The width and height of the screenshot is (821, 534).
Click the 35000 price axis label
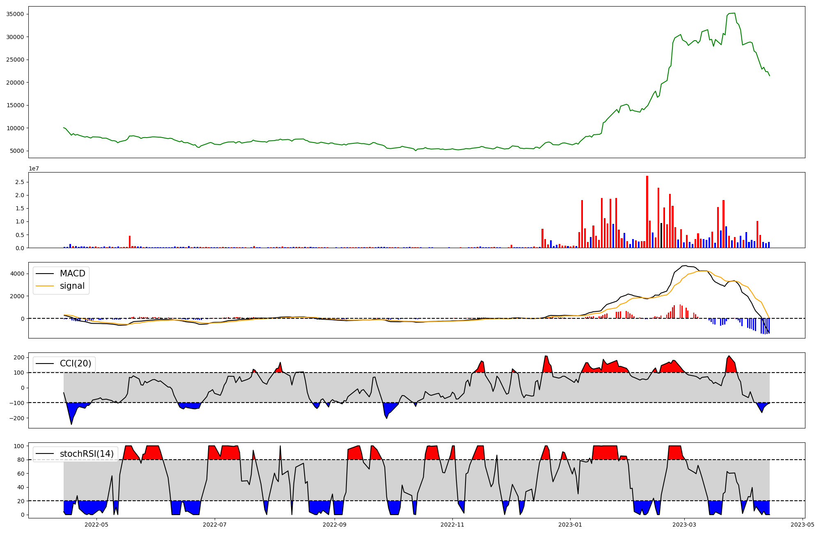15,14
